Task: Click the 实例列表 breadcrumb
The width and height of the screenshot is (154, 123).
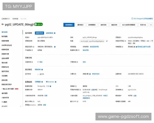Action: click(x=15, y=19)
